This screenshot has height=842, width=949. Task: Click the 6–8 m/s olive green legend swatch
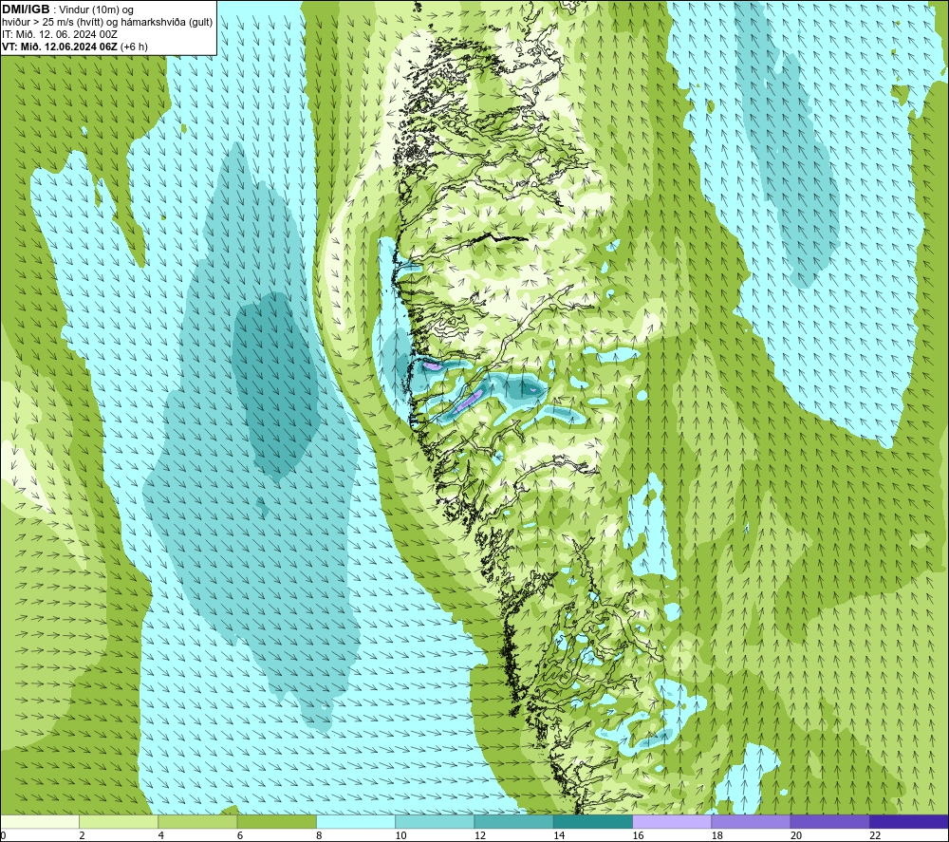[276, 822]
